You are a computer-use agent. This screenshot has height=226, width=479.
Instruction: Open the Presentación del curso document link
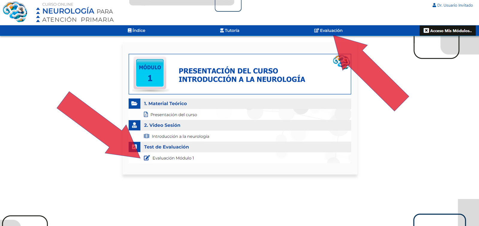point(173,115)
